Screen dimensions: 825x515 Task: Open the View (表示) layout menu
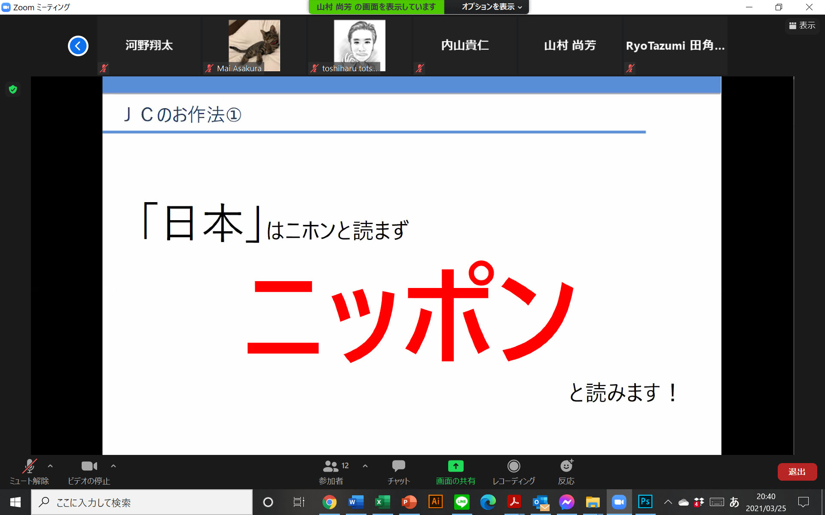802,26
